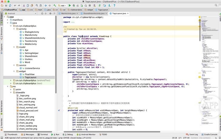Image resolution: width=221 pixels, height=139 pixels.
Task: Select cloud_pressed.xml file
Action: [x=29, y=110]
